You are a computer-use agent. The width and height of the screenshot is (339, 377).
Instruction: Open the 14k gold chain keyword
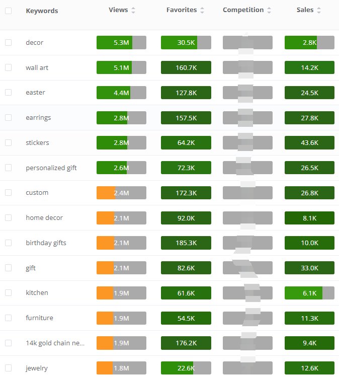pyautogui.click(x=55, y=343)
